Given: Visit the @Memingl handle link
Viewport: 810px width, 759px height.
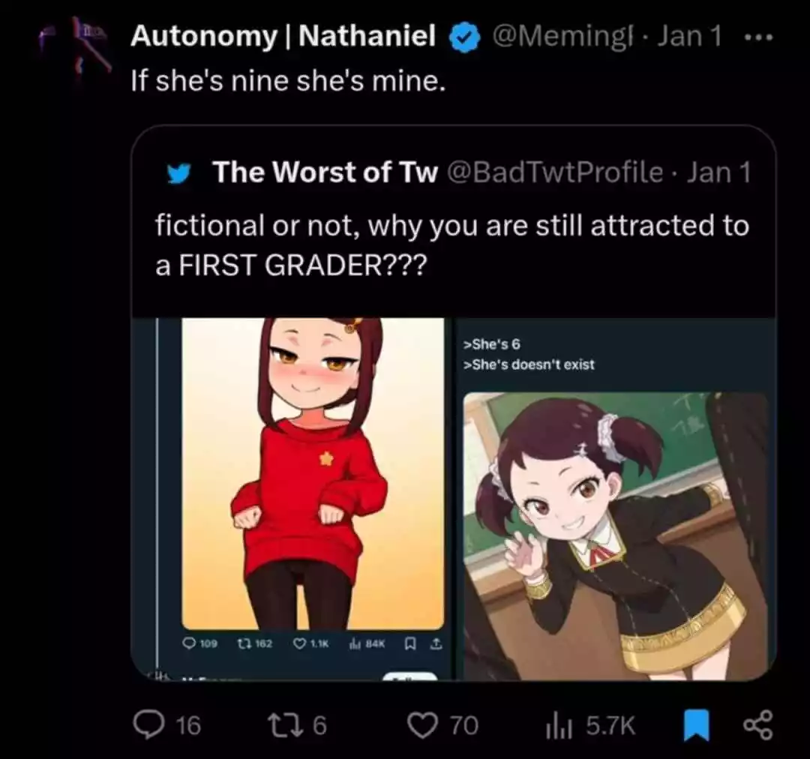Looking at the screenshot, I should click(x=563, y=36).
